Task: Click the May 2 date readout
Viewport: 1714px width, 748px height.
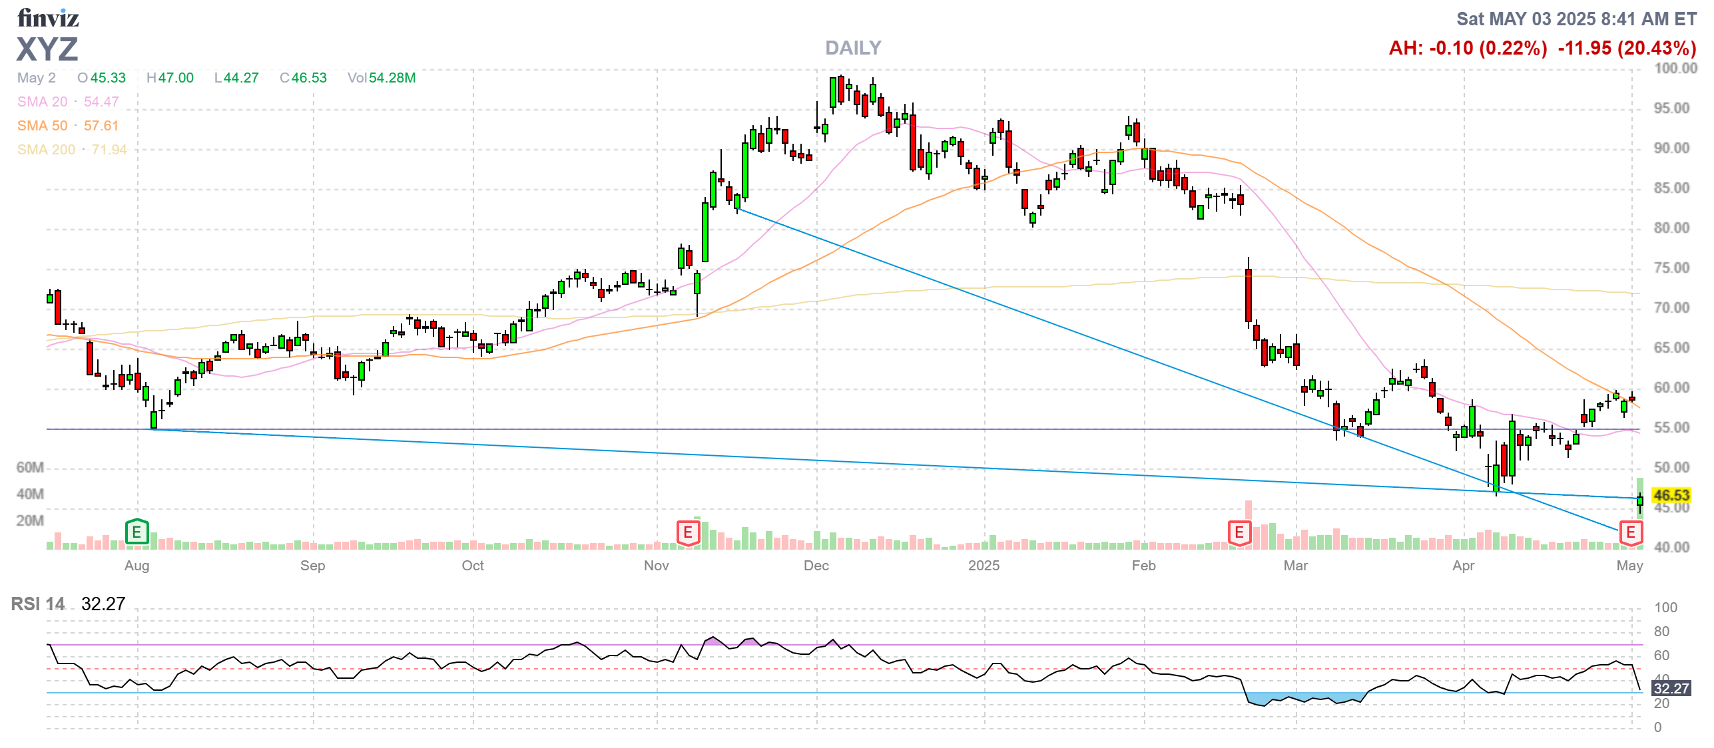Action: (x=37, y=78)
